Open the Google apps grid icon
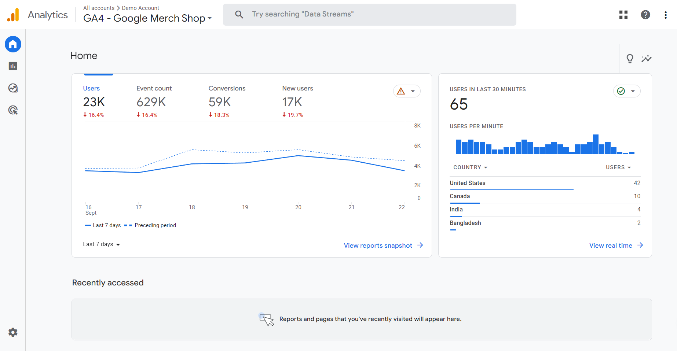 (x=623, y=15)
